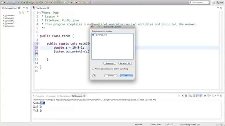Click the Open Type toolbar icon

(46, 2)
